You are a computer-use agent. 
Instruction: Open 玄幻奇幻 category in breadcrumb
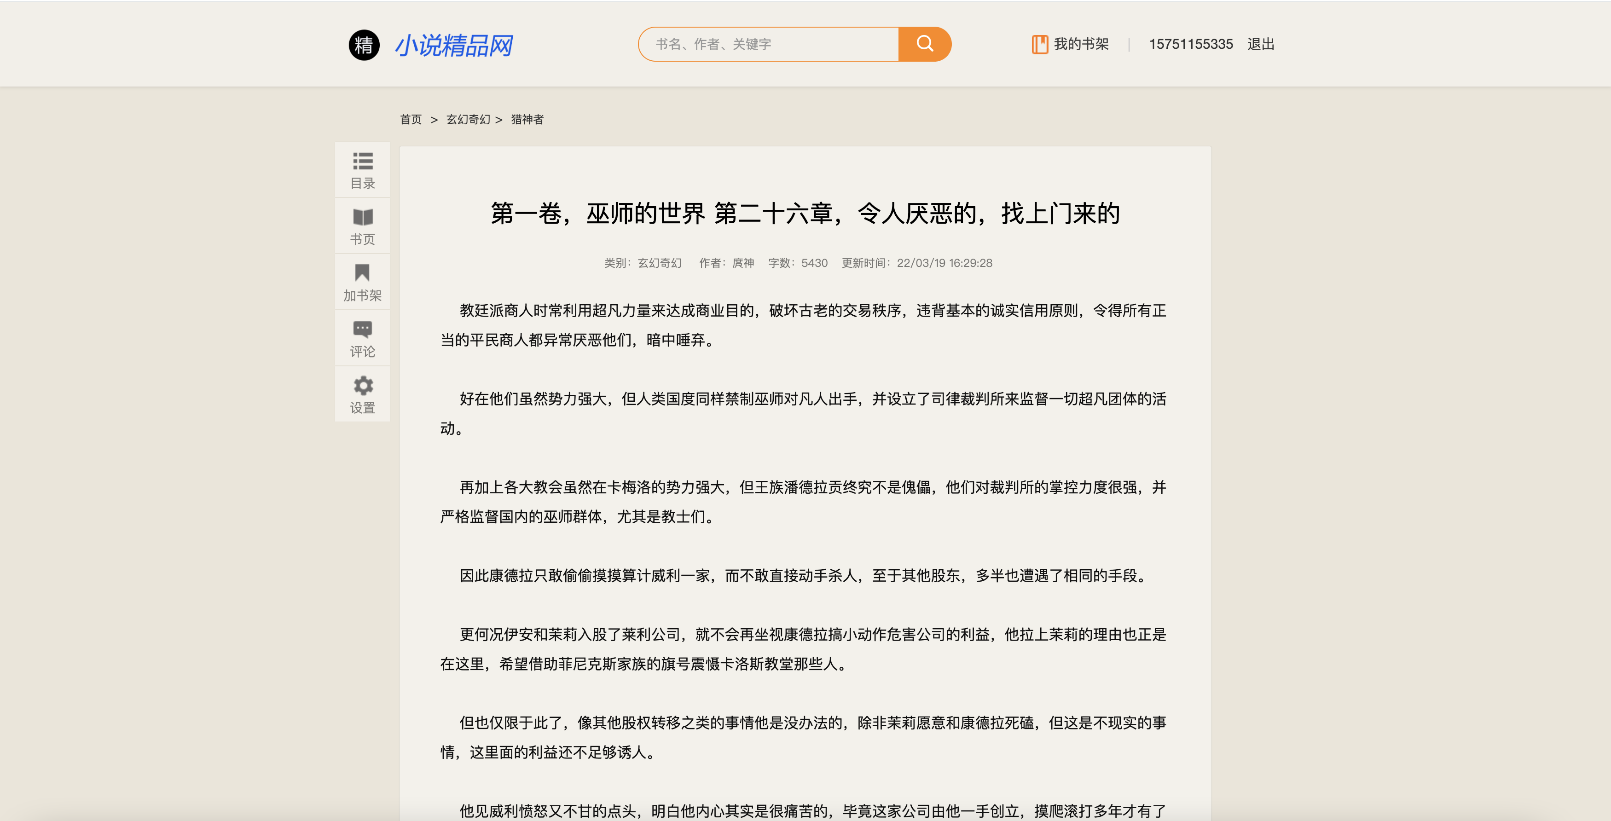coord(468,120)
